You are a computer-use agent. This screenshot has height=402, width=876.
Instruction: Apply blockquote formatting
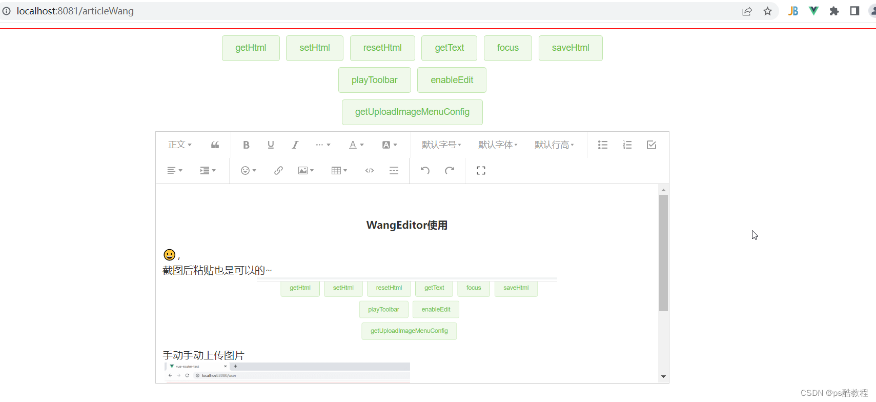click(x=215, y=145)
